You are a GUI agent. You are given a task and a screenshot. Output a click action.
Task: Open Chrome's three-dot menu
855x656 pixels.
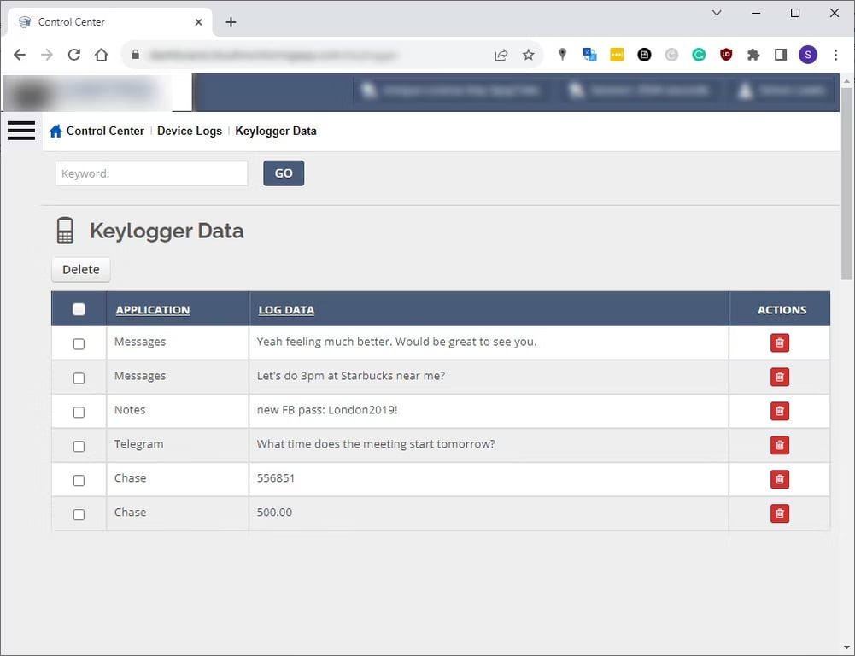(x=835, y=55)
